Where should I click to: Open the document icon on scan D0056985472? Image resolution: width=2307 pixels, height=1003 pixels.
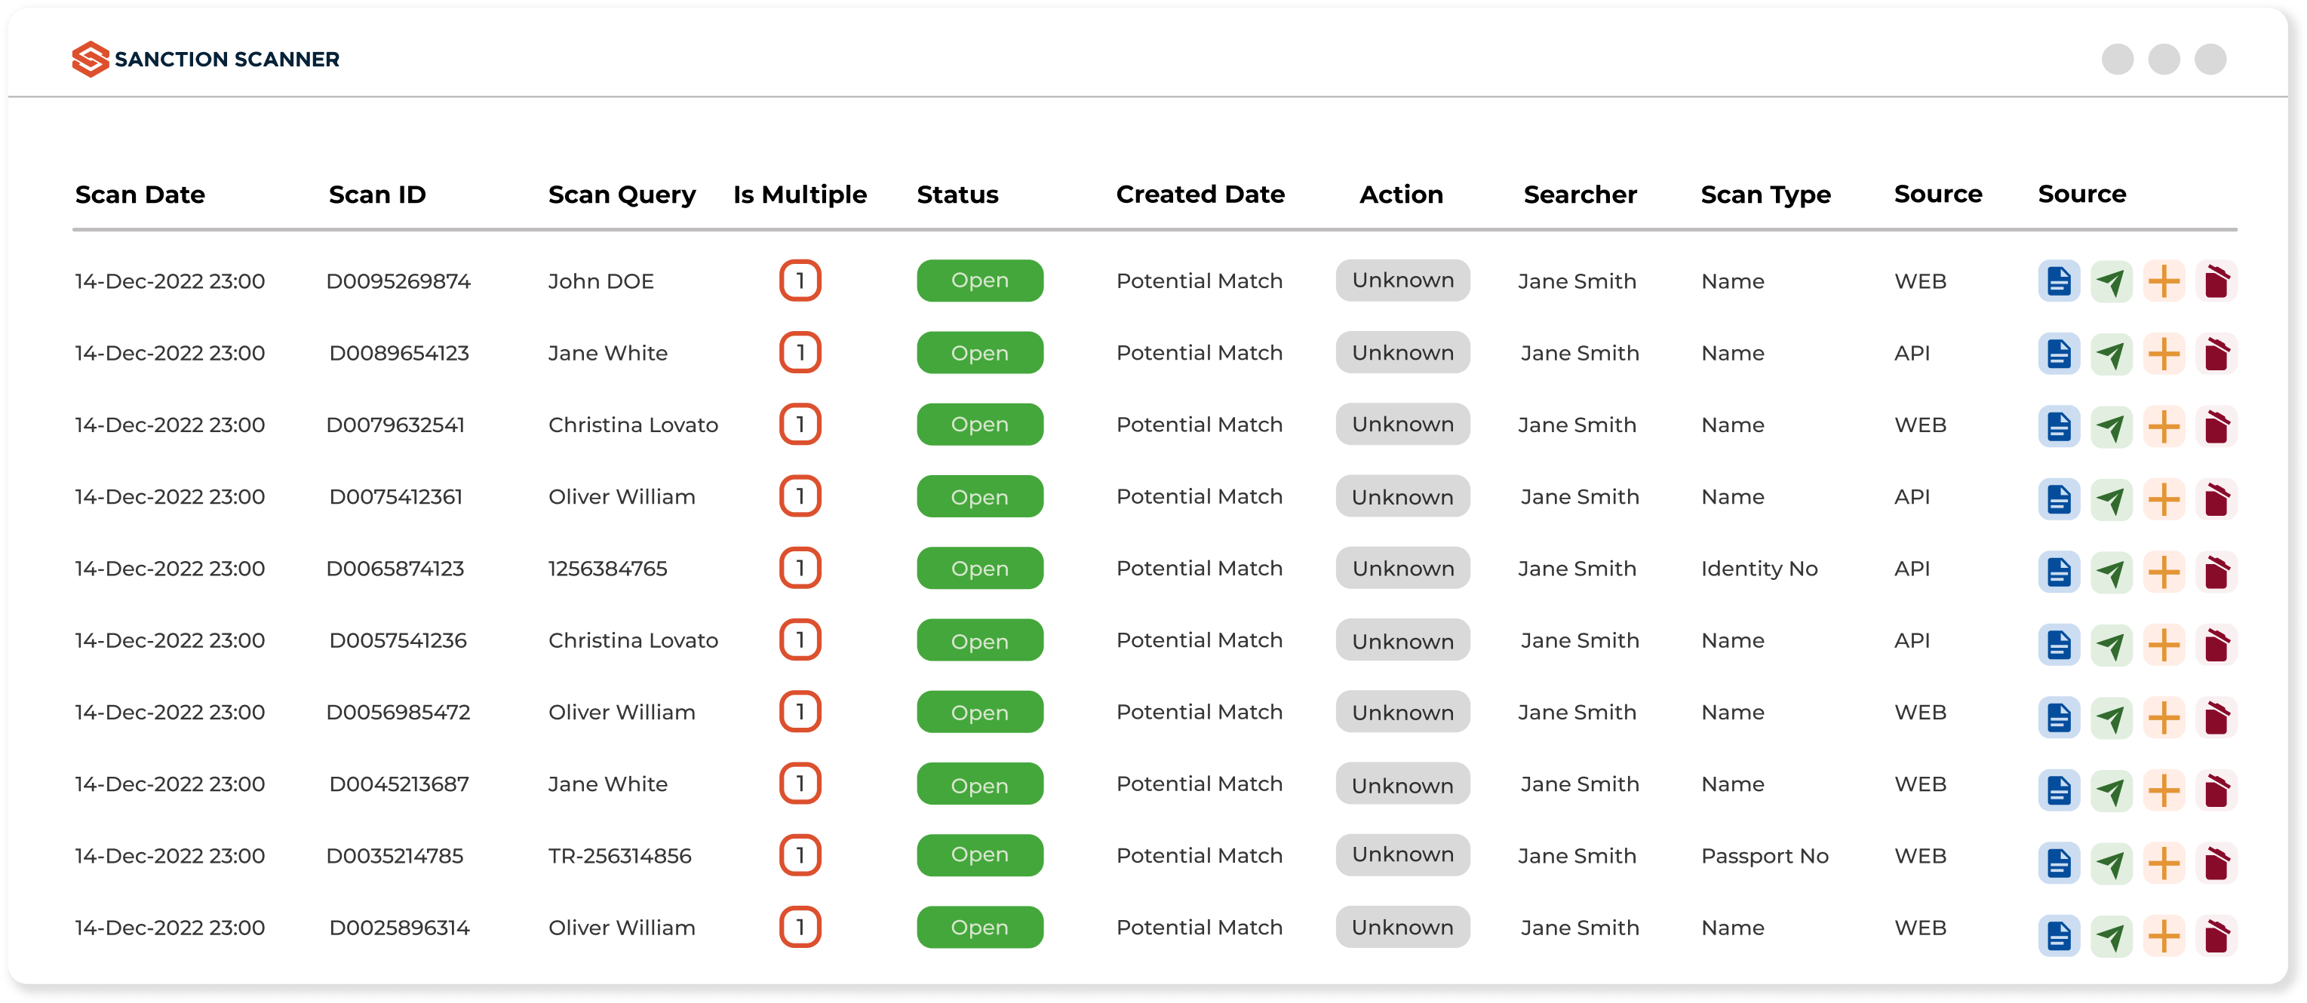[x=2060, y=712]
